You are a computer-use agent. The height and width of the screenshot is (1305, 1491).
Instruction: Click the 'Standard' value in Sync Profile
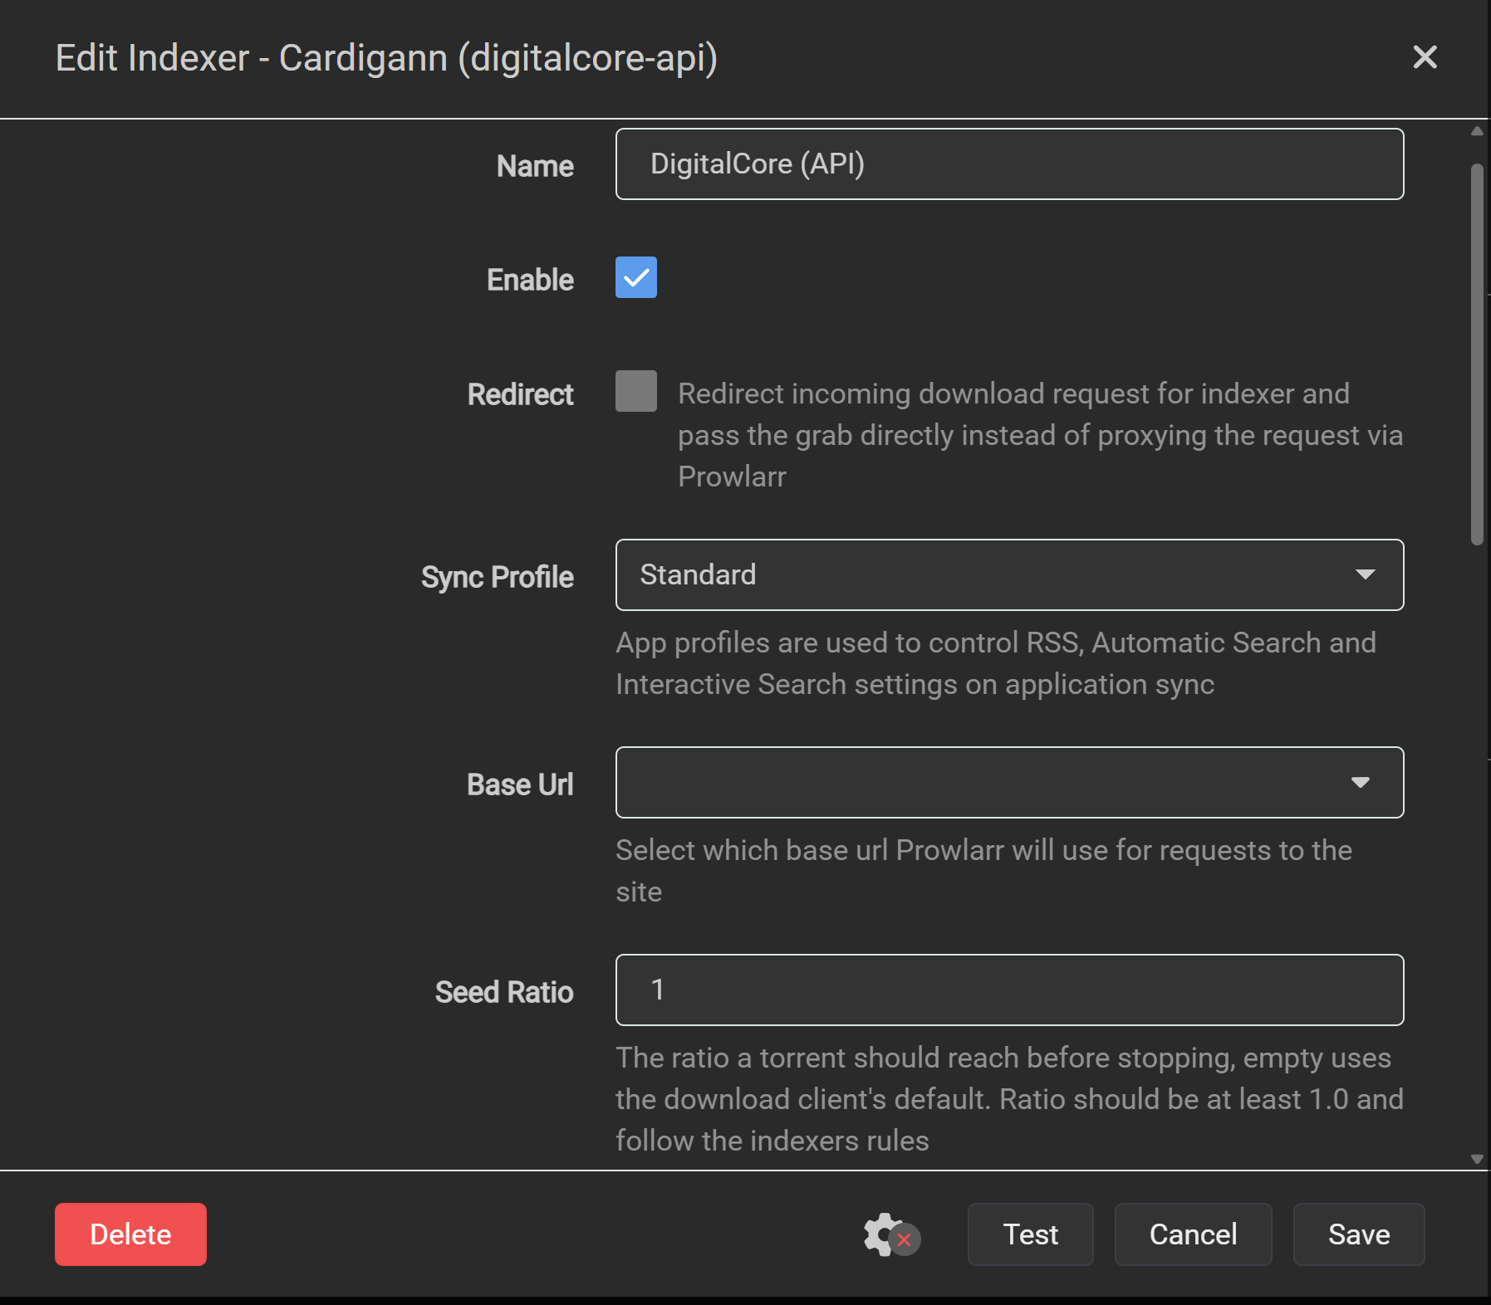(x=698, y=574)
